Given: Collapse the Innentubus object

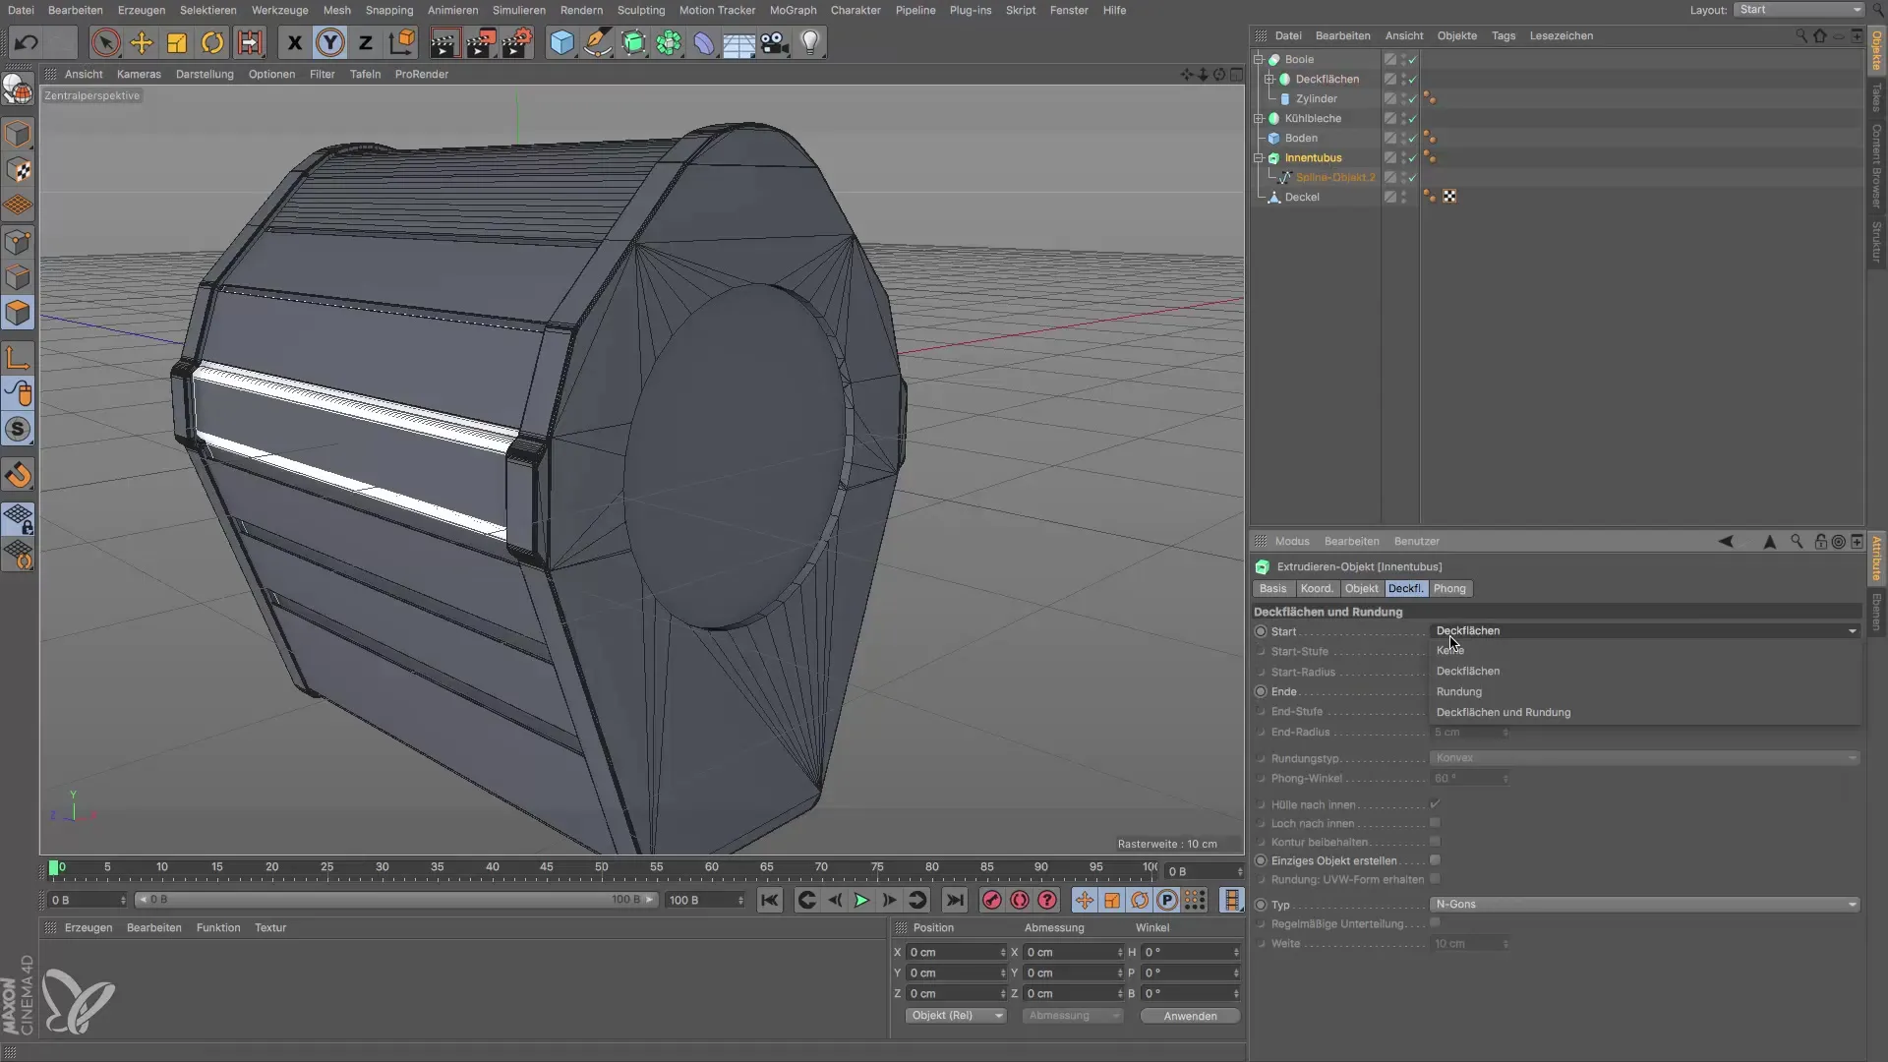Looking at the screenshot, I should [1259, 157].
